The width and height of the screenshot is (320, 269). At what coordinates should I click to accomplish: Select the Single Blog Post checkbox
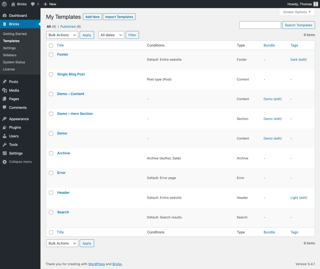[51, 74]
